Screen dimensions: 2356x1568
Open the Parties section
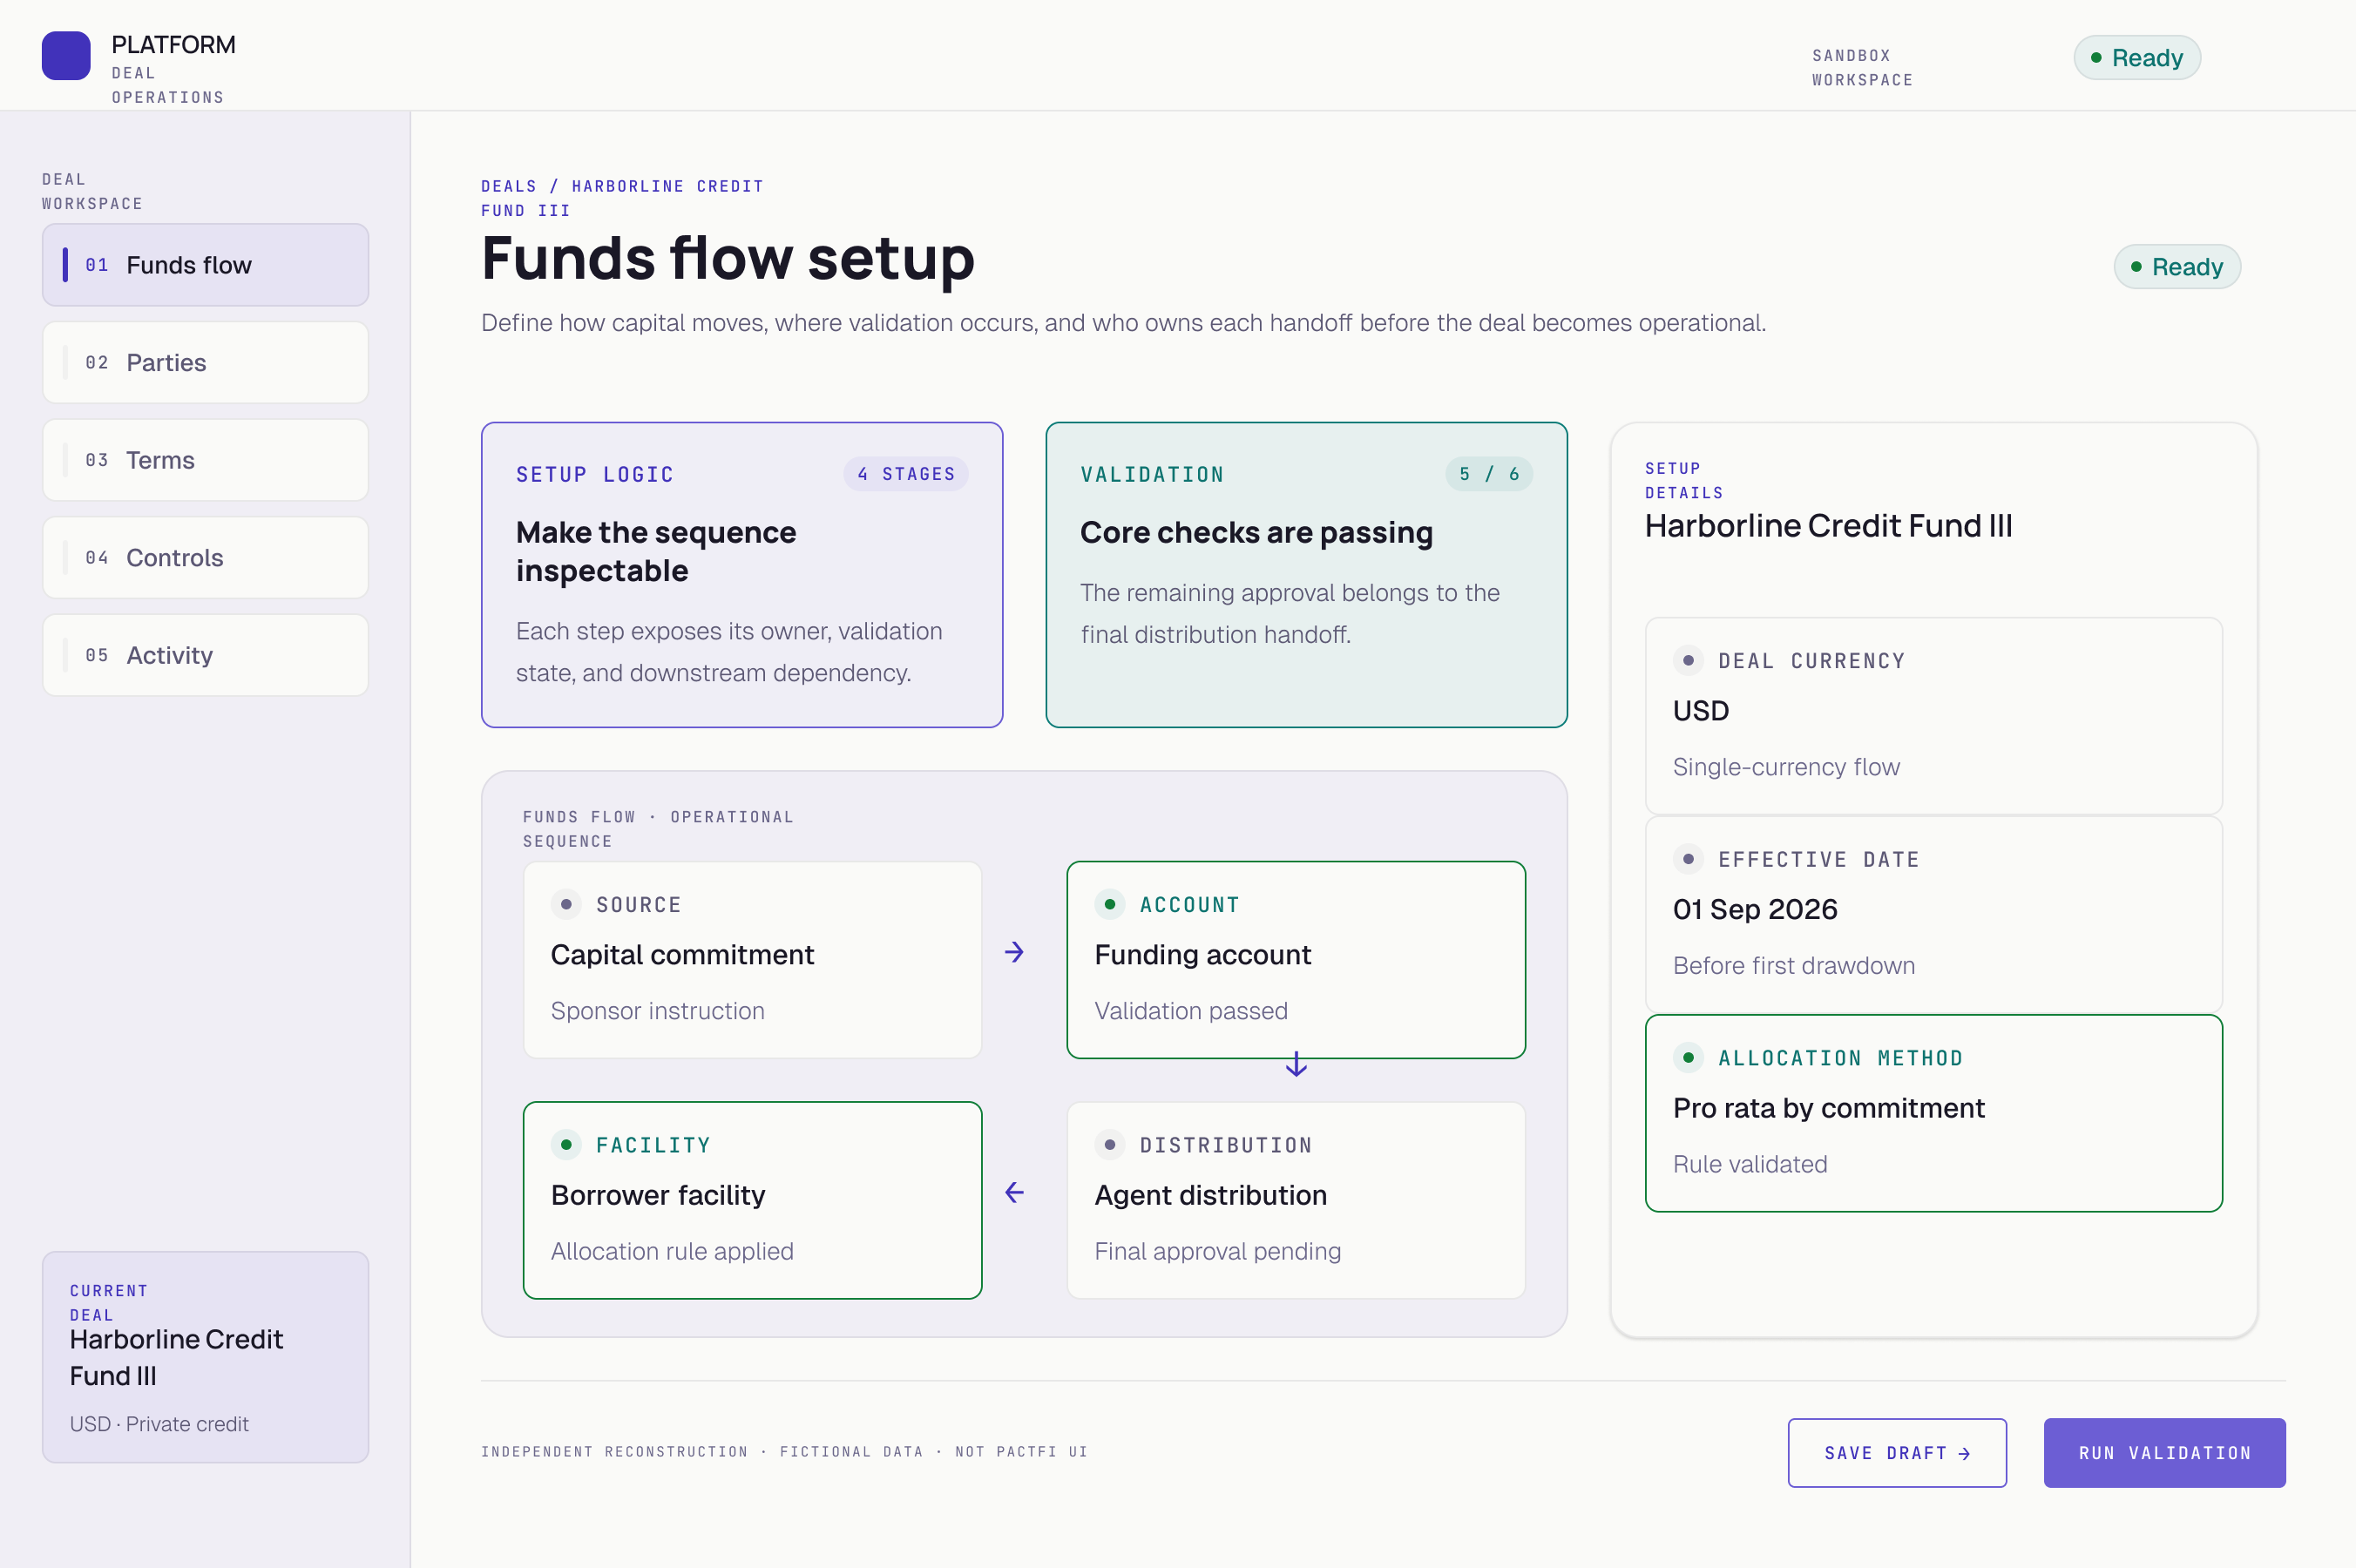(205, 362)
